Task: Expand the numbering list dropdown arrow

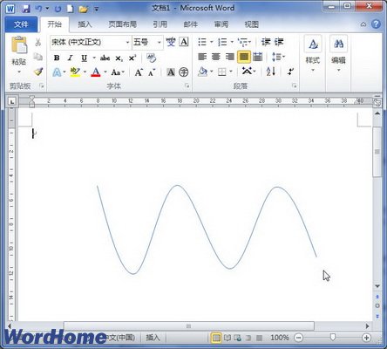Action: (x=232, y=42)
